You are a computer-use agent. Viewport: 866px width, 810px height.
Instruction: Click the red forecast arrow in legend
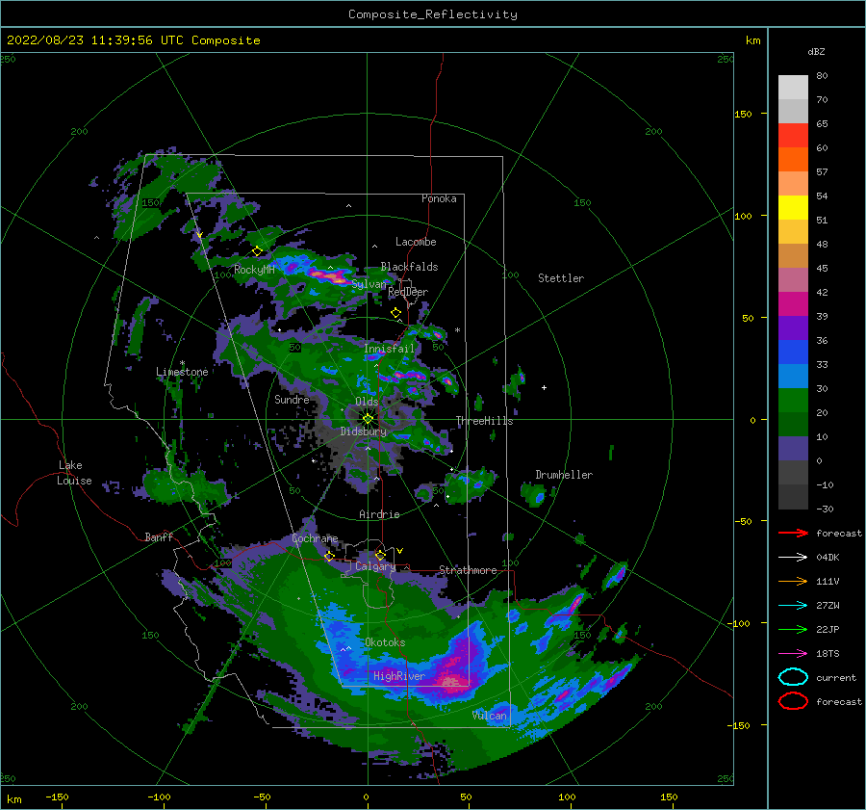pos(793,533)
